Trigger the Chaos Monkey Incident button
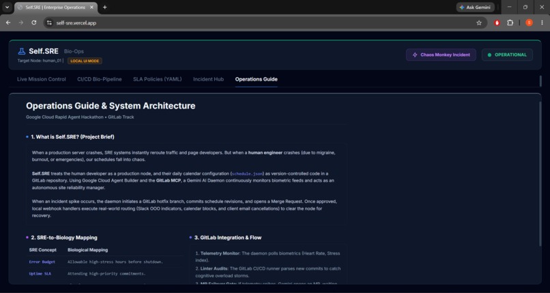The image size is (550, 293). [441, 55]
